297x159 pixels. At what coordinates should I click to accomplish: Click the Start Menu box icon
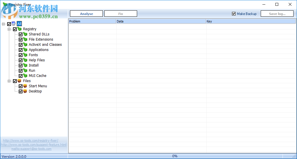[25, 86]
